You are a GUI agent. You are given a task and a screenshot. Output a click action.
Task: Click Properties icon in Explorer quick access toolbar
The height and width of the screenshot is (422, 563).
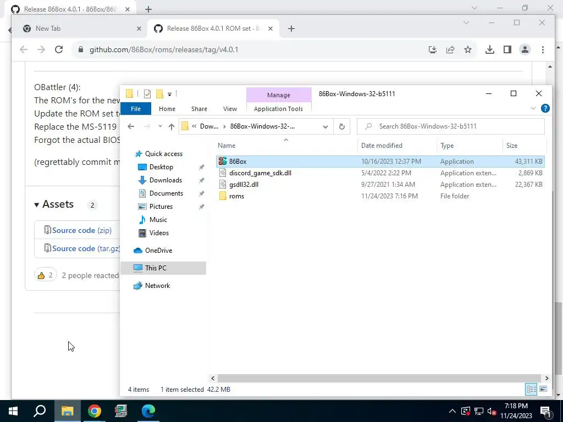147,94
